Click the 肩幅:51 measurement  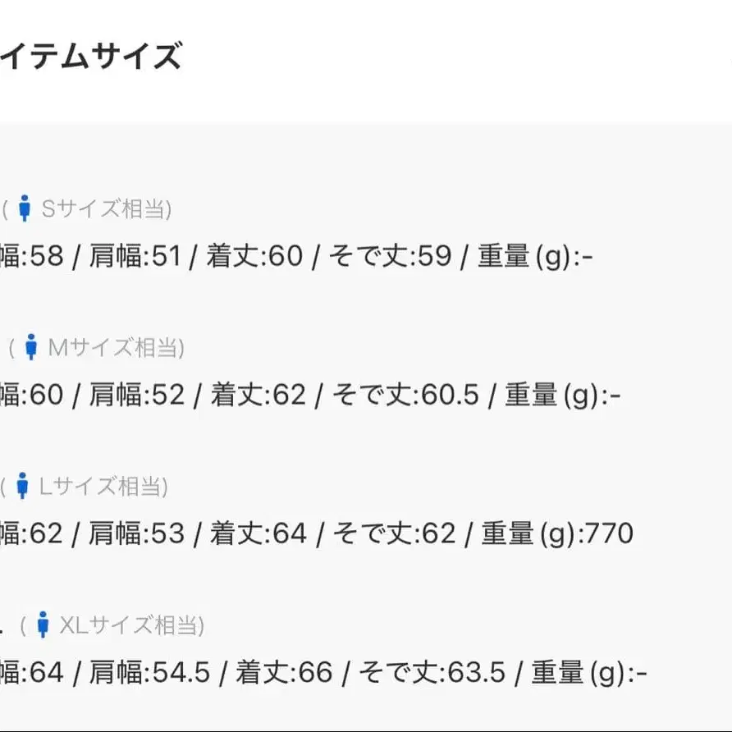134,257
